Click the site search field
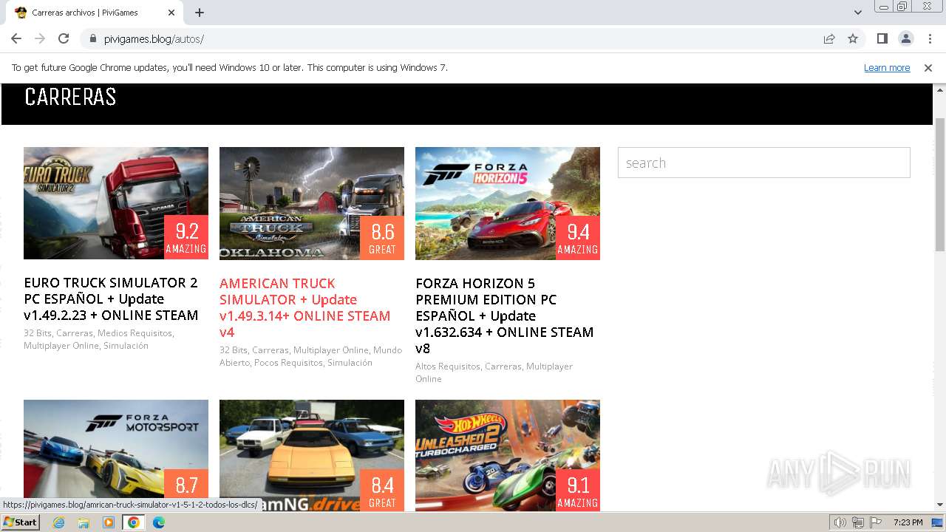 point(763,163)
